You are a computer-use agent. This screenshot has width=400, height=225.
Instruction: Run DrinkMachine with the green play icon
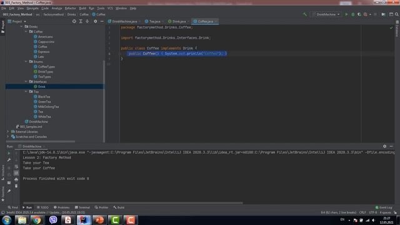tap(346, 14)
